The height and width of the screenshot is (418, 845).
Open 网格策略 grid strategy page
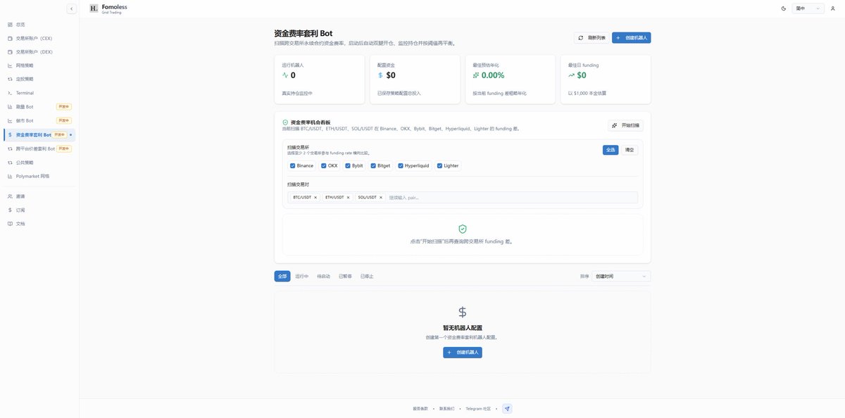pyautogui.click(x=39, y=65)
